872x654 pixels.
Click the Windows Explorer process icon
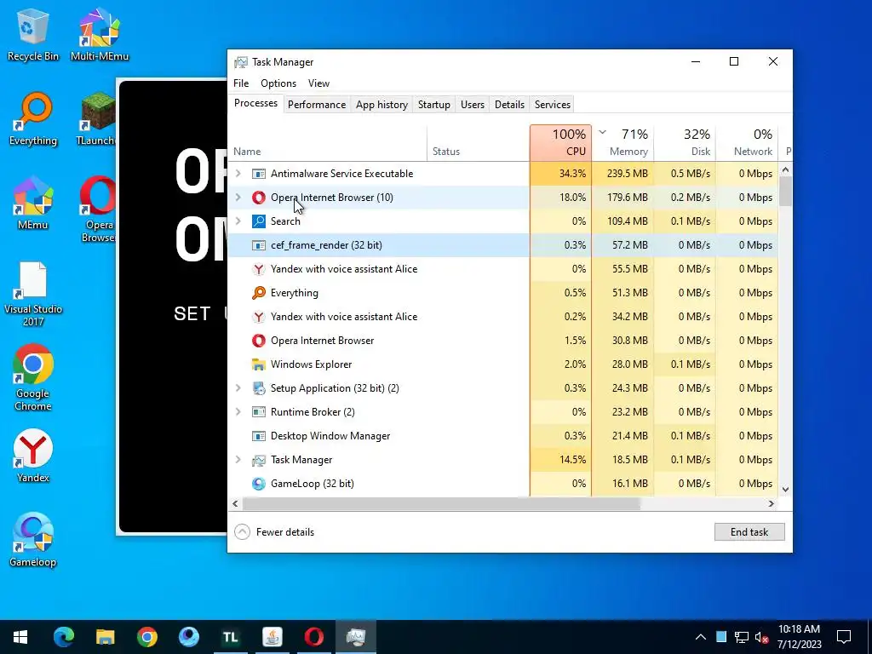[x=259, y=364]
